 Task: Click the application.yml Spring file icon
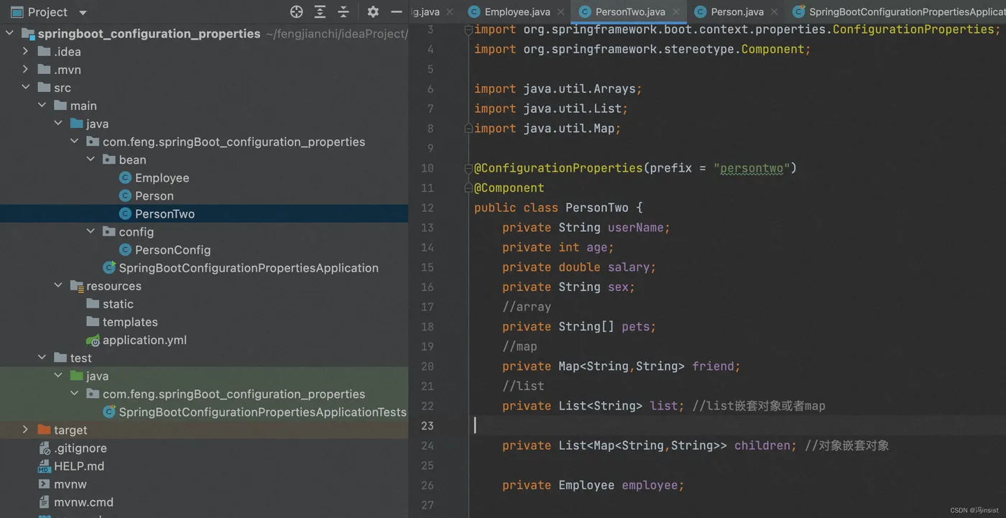93,340
